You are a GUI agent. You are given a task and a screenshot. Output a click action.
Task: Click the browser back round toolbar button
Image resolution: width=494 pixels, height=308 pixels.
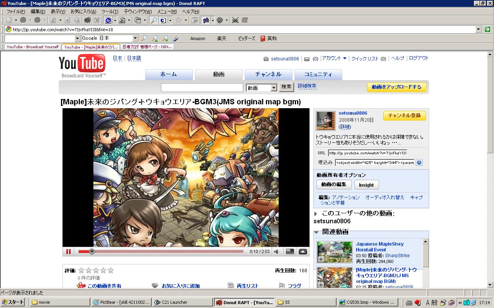click(23, 20)
